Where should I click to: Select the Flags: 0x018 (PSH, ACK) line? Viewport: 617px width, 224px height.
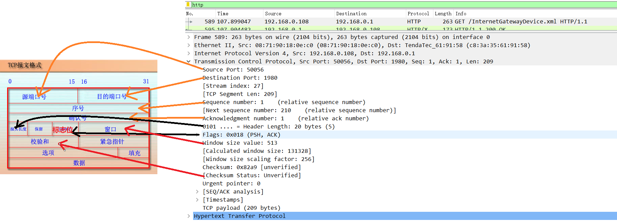point(241,135)
